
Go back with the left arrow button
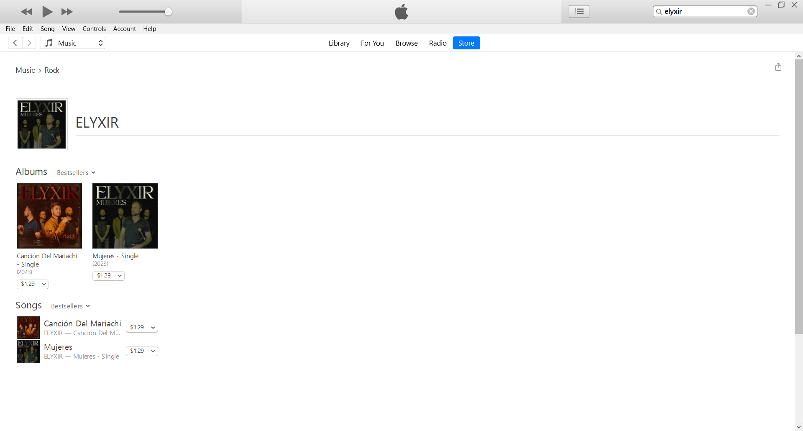pyautogui.click(x=15, y=43)
